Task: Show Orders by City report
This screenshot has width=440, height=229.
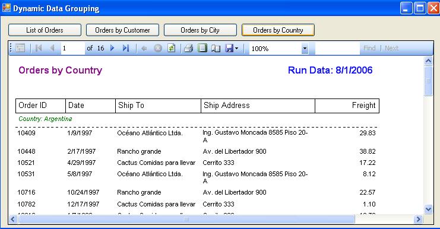Action: (200, 30)
